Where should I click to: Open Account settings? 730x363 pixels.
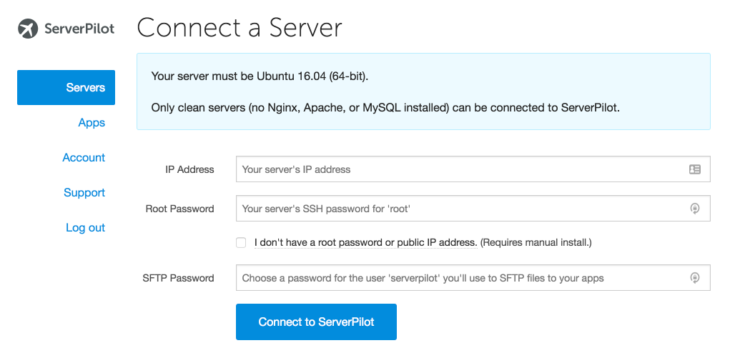pos(84,158)
